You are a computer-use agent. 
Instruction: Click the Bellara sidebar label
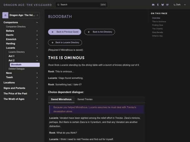(x=10, y=31)
